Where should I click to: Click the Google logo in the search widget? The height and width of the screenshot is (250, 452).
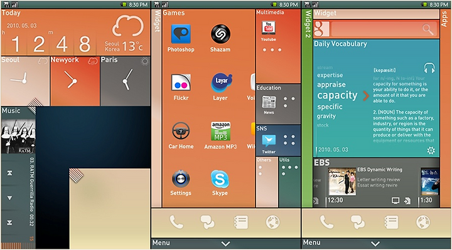tap(321, 29)
